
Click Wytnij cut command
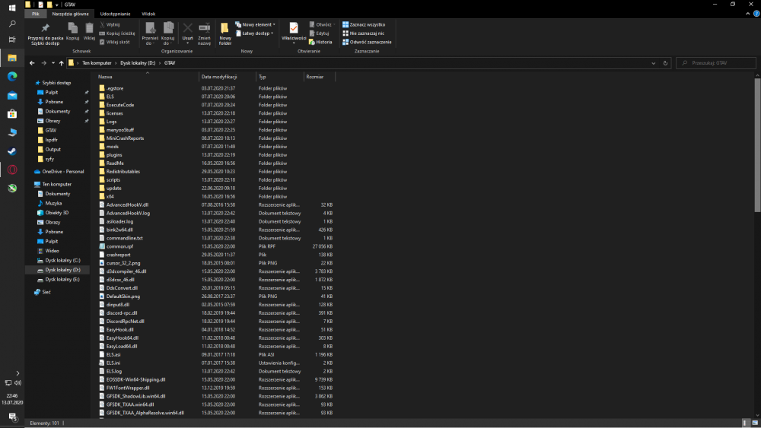[110, 24]
